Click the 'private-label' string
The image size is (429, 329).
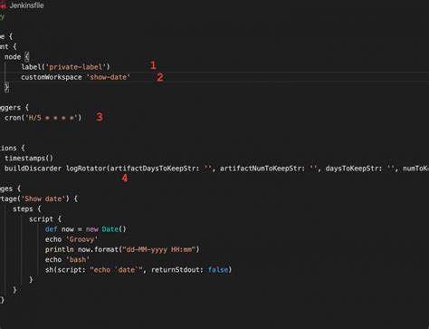pyautogui.click(x=76, y=67)
